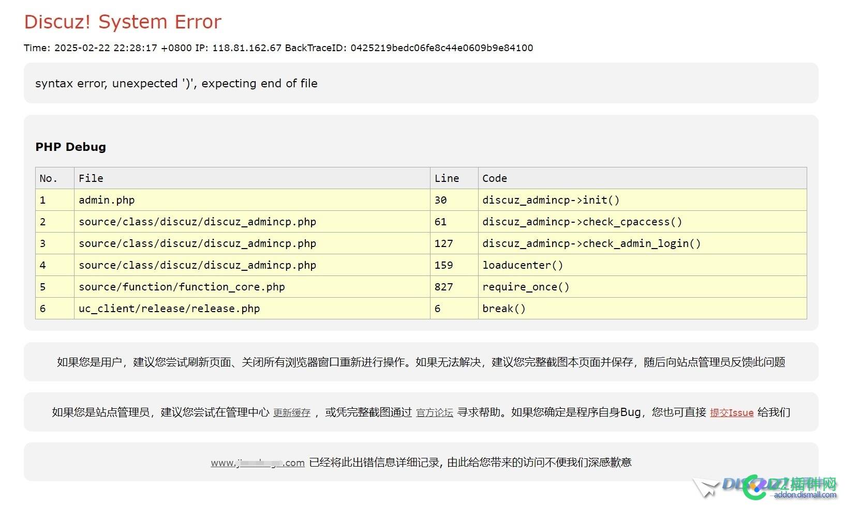Click line number 127 cell
The image size is (846, 508).
(454, 243)
